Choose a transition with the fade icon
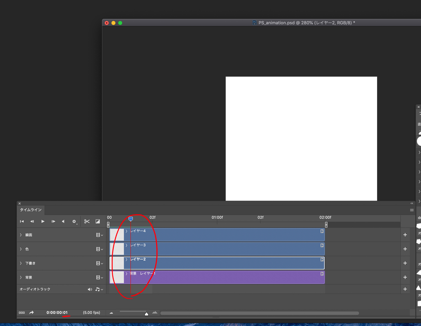This screenshot has width=421, height=326. click(98, 221)
